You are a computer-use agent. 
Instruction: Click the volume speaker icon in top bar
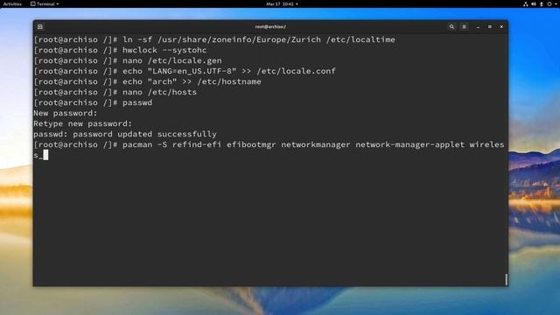(533, 3)
